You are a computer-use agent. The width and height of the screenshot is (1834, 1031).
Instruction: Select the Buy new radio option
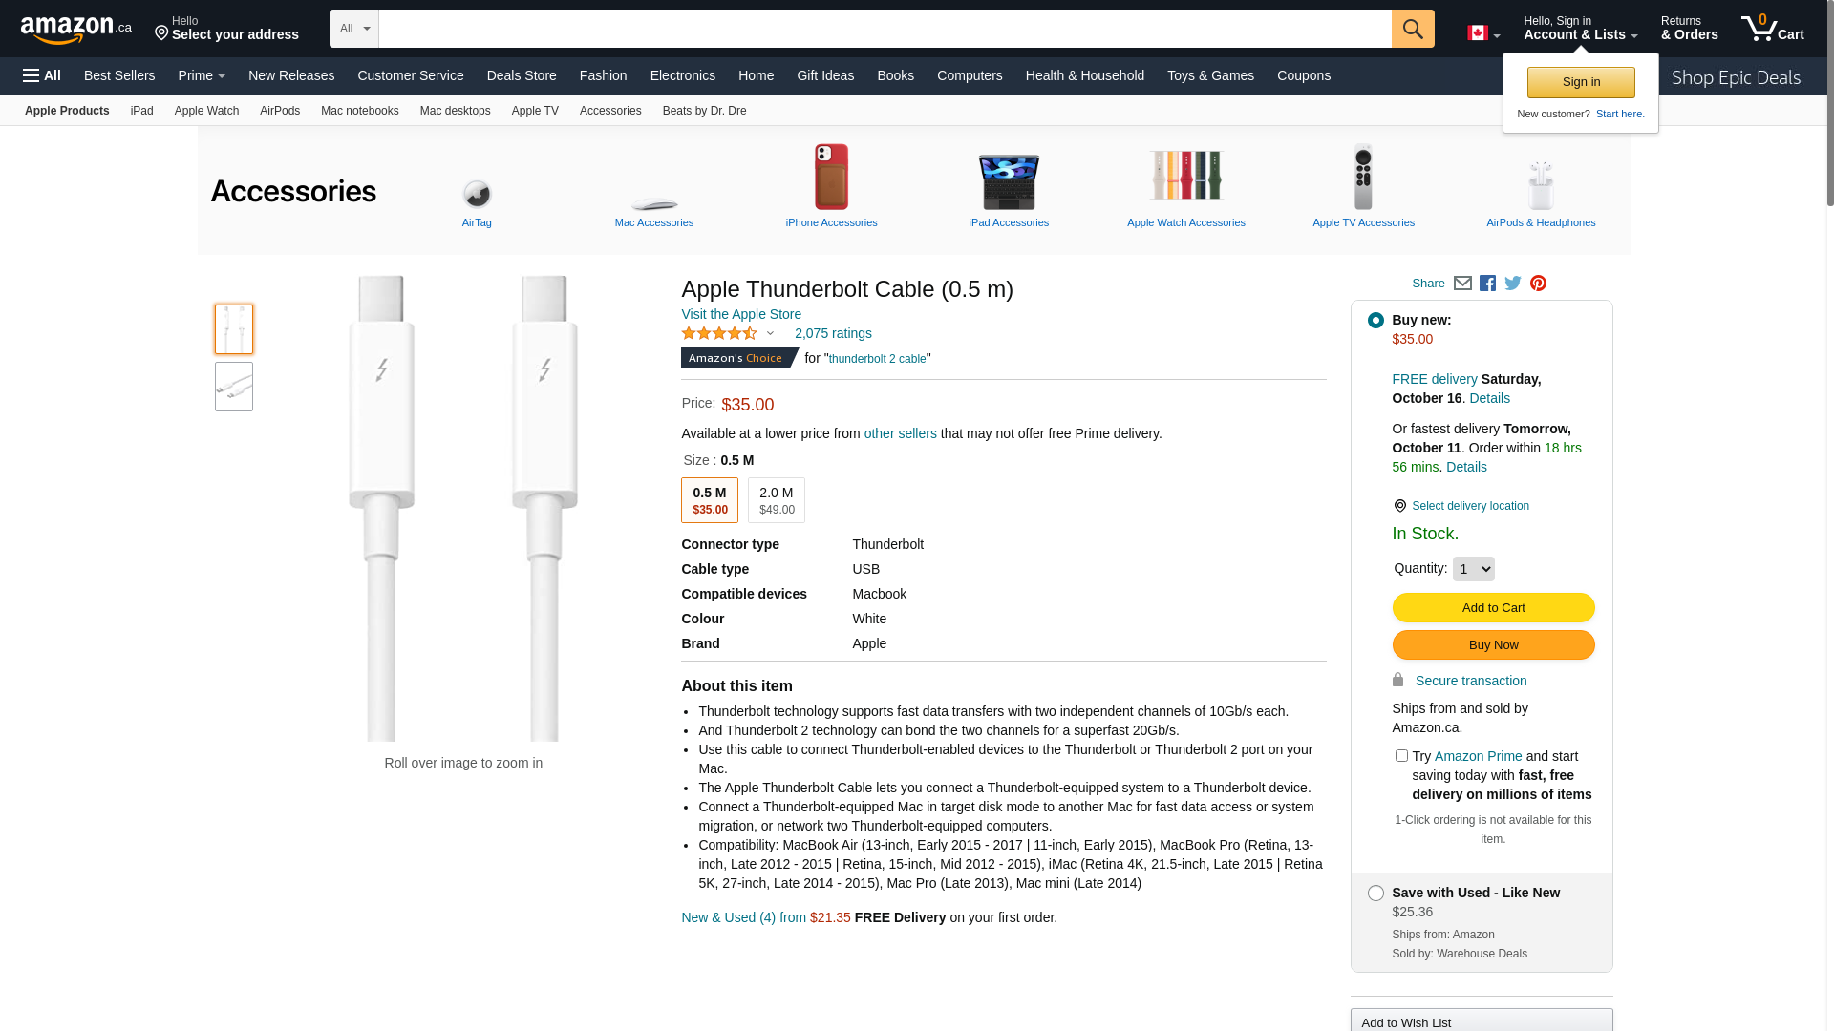[1375, 321]
